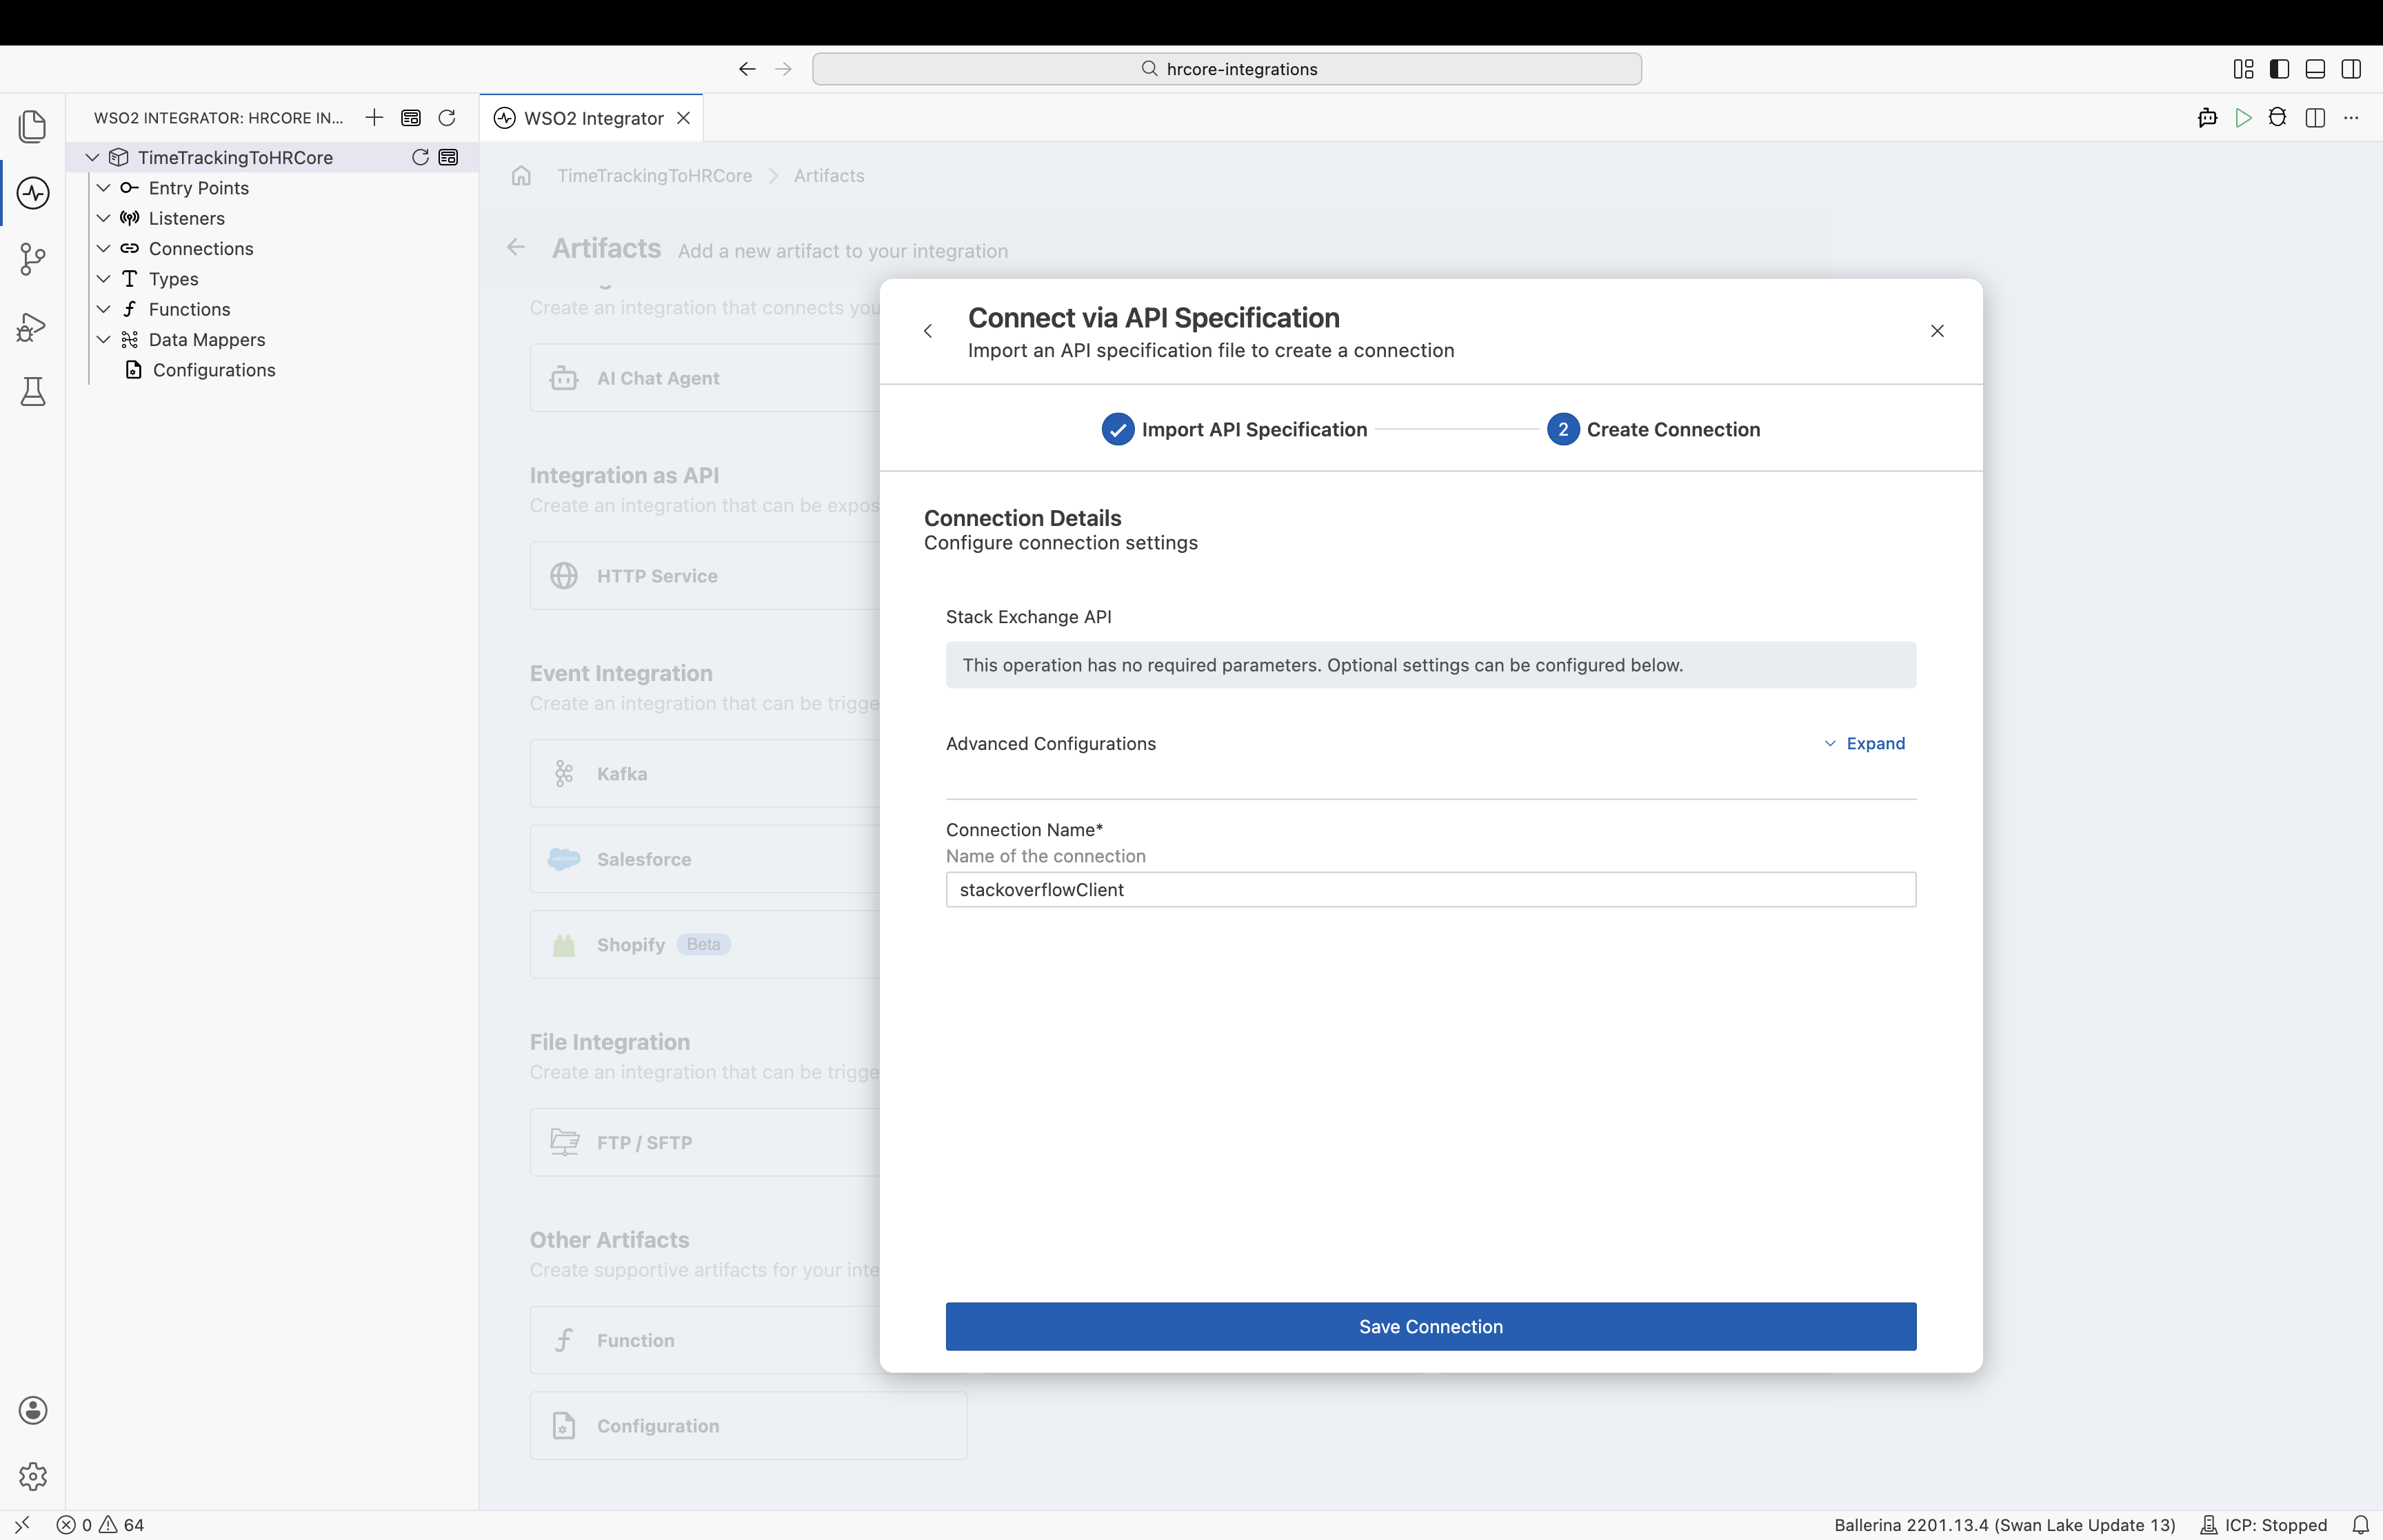
Task: Click Import API Specification step
Action: pyautogui.click(x=1234, y=429)
